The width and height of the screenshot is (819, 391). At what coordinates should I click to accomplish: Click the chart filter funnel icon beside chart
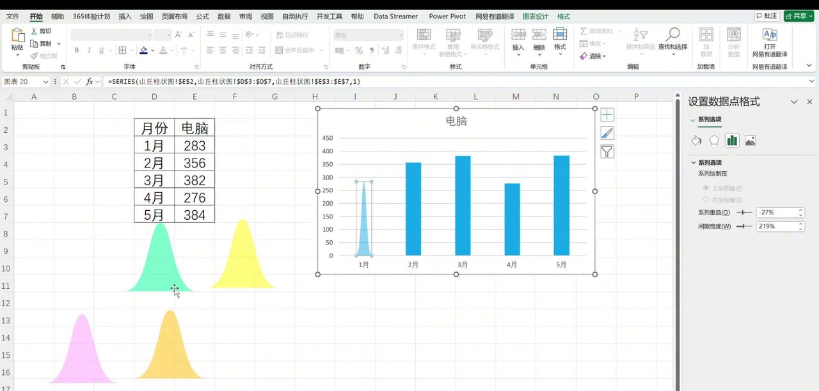click(607, 151)
